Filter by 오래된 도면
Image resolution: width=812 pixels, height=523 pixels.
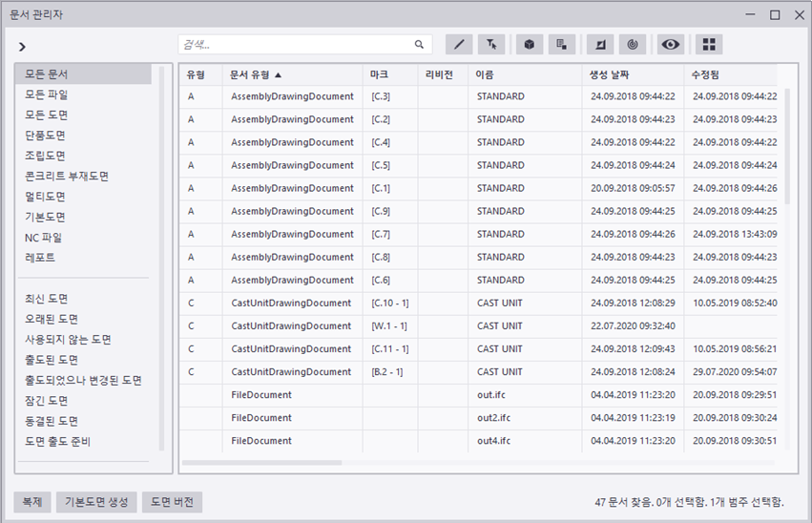83,319
